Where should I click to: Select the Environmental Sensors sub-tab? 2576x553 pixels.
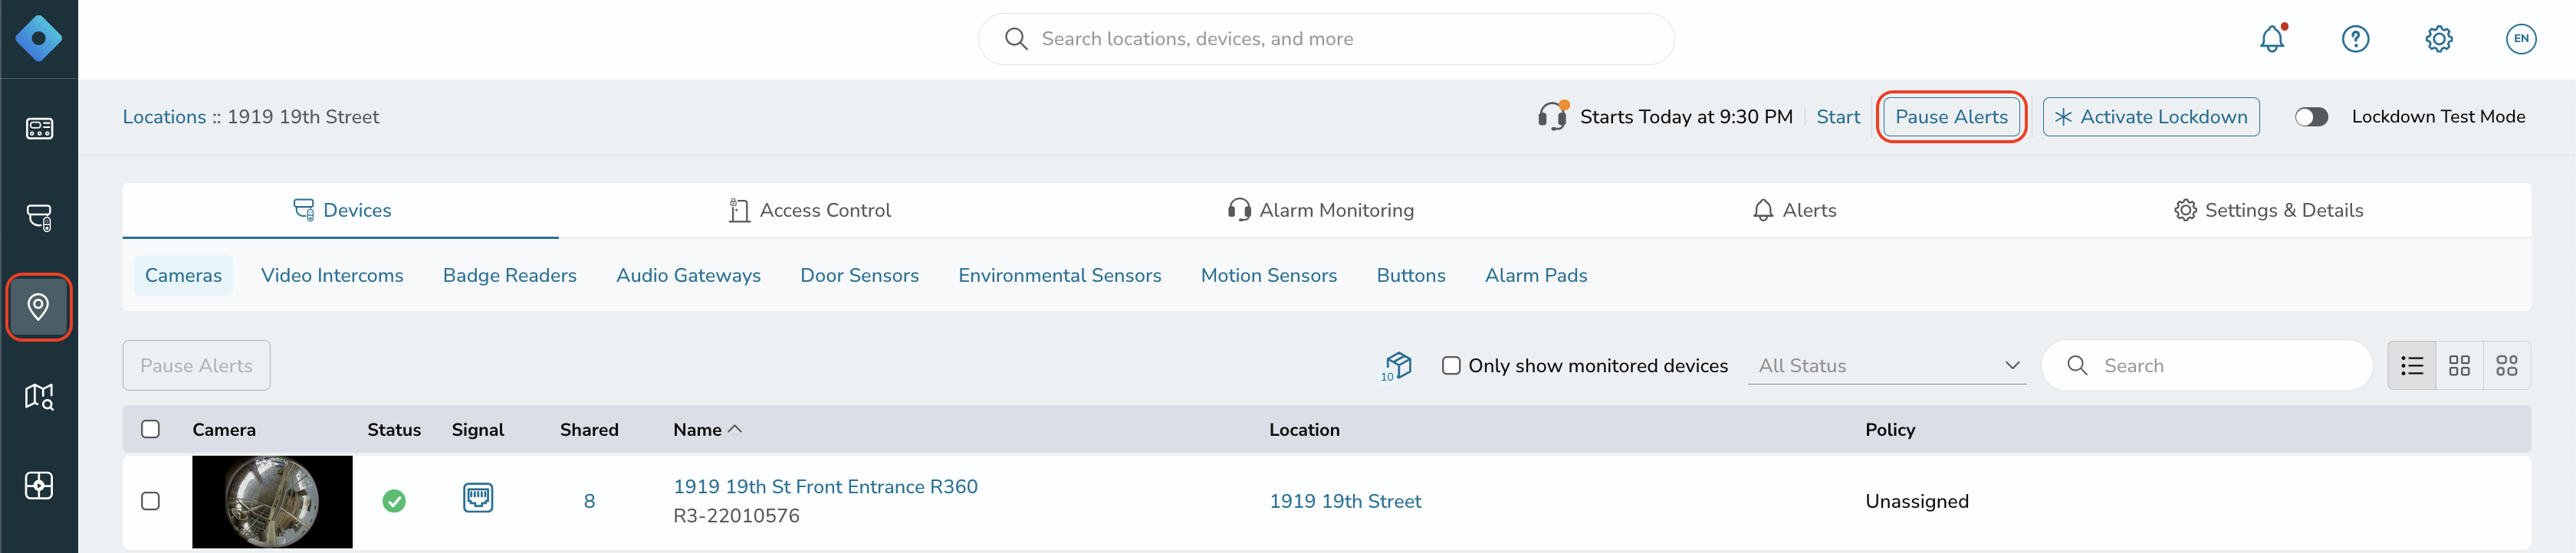1059,276
